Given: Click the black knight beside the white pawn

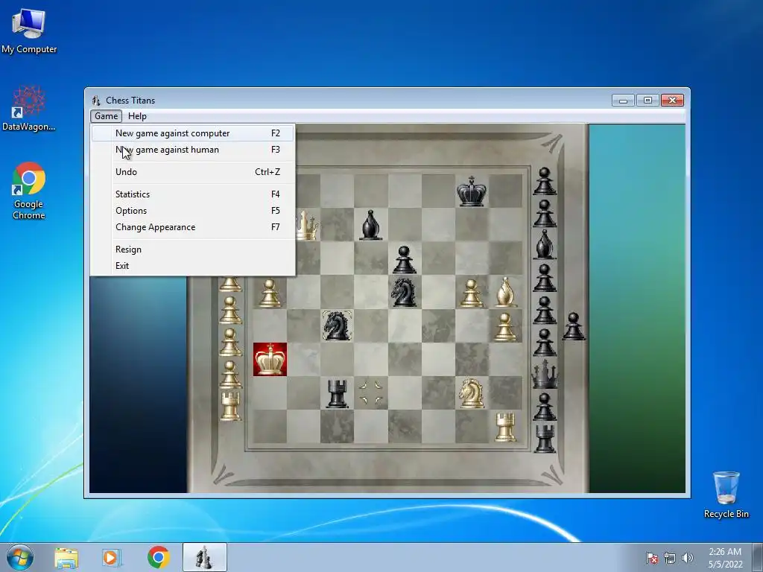Looking at the screenshot, I should [x=404, y=292].
